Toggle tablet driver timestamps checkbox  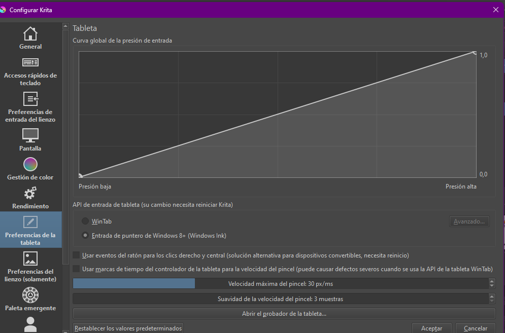pos(76,269)
